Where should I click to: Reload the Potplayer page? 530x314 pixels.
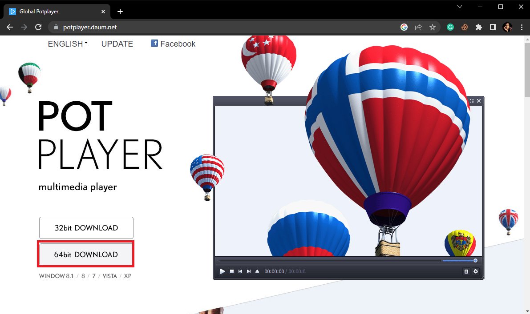[38, 28]
